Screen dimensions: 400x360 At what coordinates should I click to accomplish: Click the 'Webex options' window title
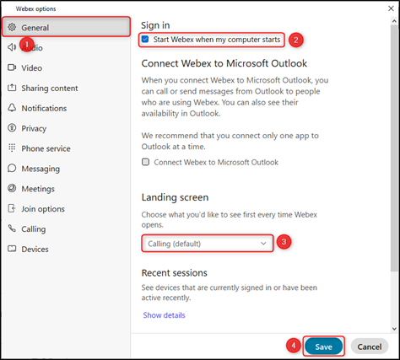35,8
